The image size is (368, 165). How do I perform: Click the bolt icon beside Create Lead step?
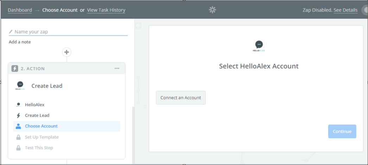pyautogui.click(x=18, y=115)
